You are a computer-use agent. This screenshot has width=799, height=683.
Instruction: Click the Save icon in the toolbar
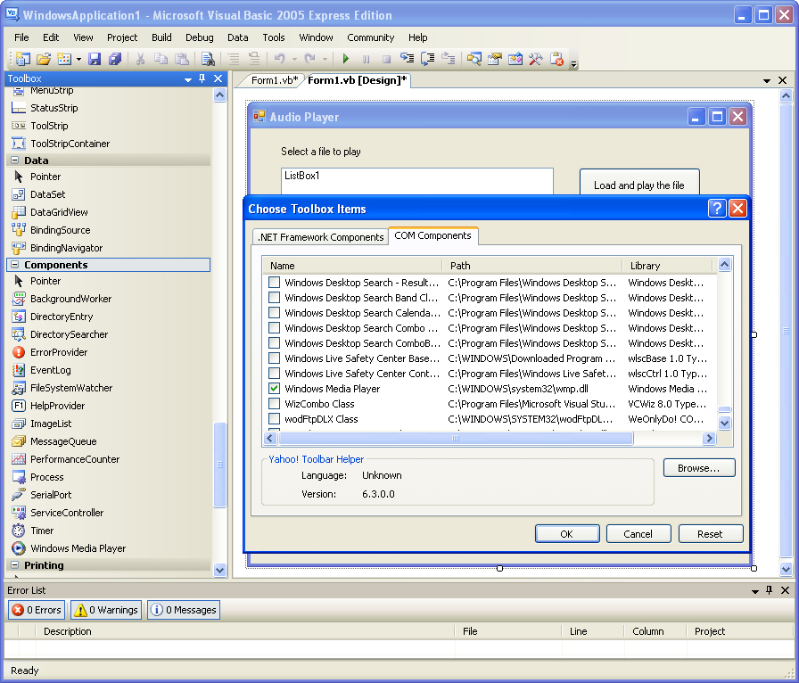pos(95,59)
